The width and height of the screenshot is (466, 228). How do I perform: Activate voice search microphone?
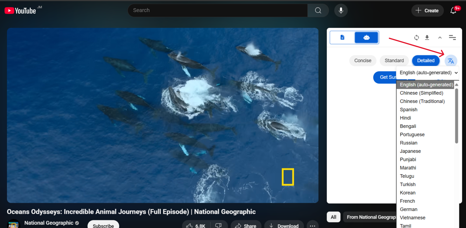[341, 10]
